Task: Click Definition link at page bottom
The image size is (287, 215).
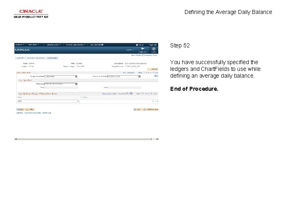Action: pyautogui.click(x=20, y=113)
